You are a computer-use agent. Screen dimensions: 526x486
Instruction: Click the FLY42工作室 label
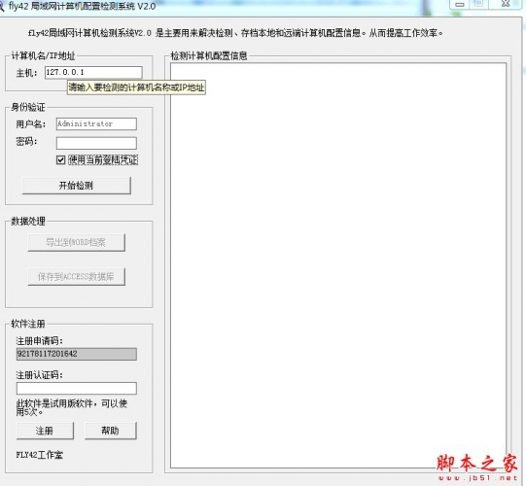[x=40, y=455]
